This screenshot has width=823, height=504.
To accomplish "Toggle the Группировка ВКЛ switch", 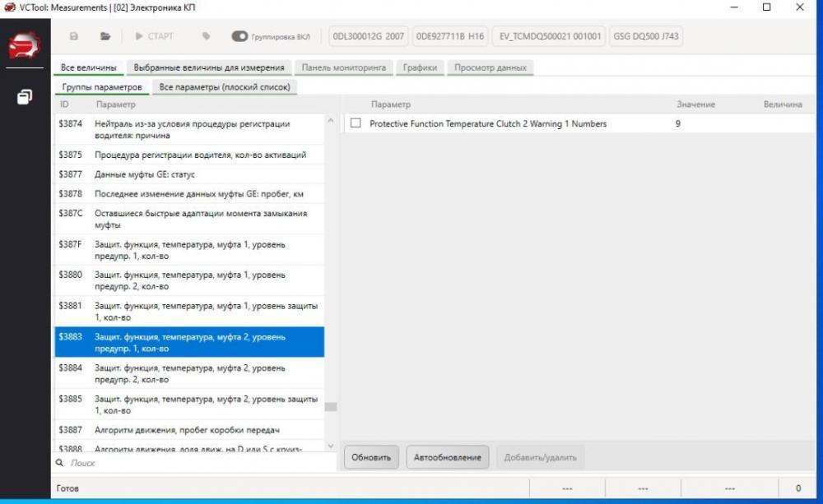I will tap(239, 36).
